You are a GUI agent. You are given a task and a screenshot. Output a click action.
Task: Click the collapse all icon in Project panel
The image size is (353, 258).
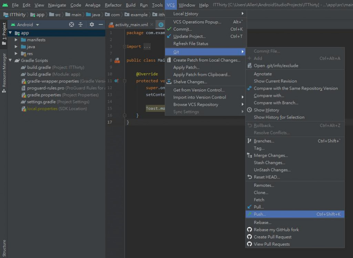point(81,24)
